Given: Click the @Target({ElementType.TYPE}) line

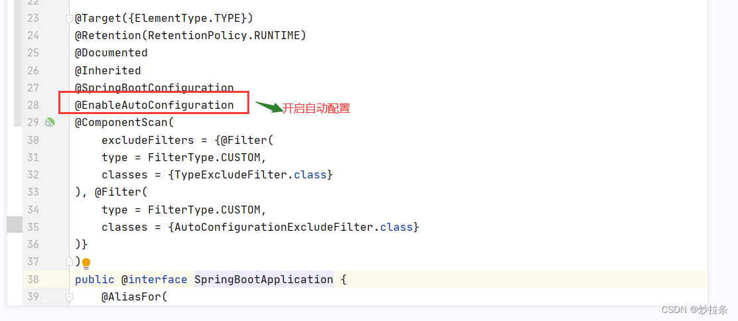Looking at the screenshot, I should pyautogui.click(x=164, y=19).
